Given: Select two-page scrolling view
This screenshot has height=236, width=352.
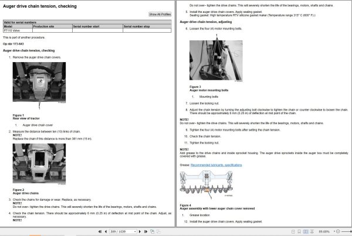Looking at the screenshot, I should click(312, 231).
